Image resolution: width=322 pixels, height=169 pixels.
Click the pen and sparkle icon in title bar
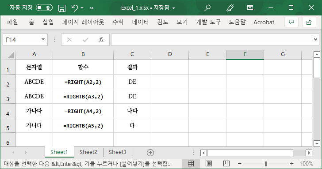click(x=230, y=8)
